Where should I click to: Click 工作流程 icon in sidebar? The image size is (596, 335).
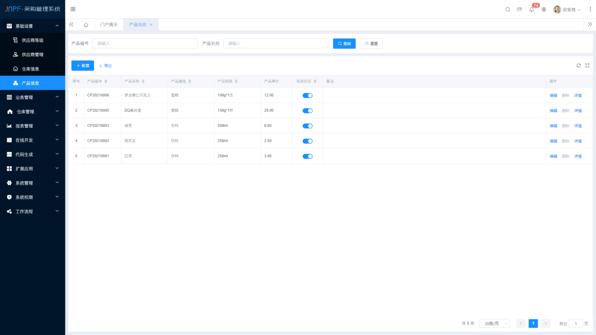coord(9,211)
